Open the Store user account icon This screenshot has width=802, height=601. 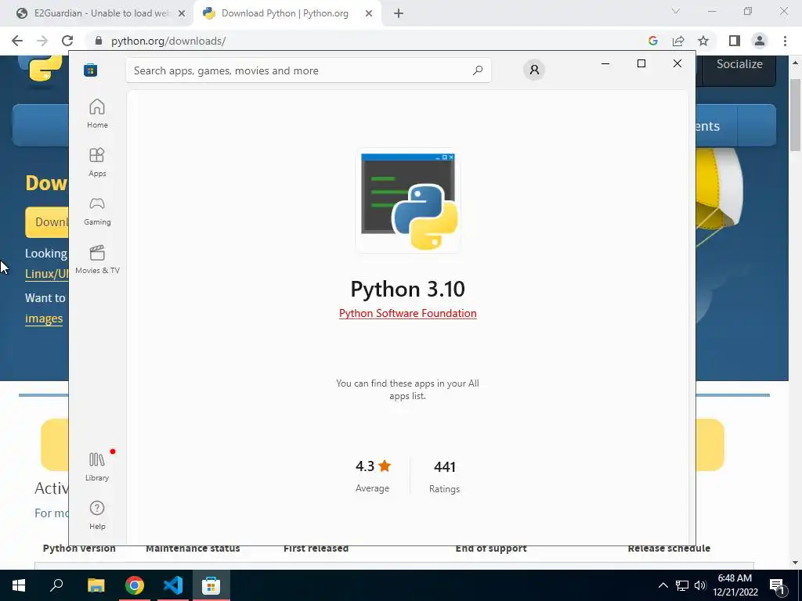[534, 70]
